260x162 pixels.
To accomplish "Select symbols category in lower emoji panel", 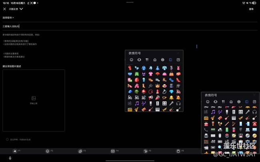I will (254, 102).
